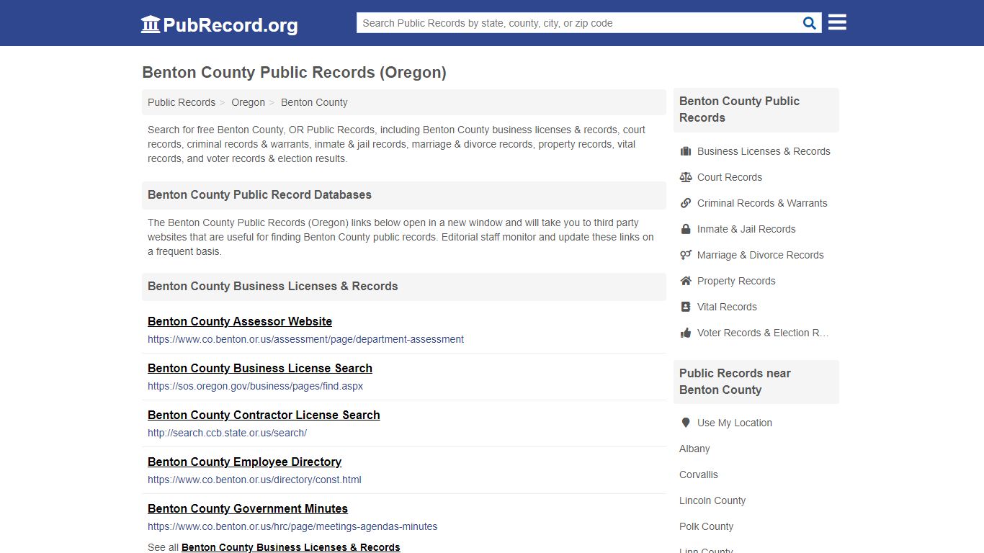The image size is (984, 553).
Task: Select Vital Records in the sidebar
Action: click(727, 307)
